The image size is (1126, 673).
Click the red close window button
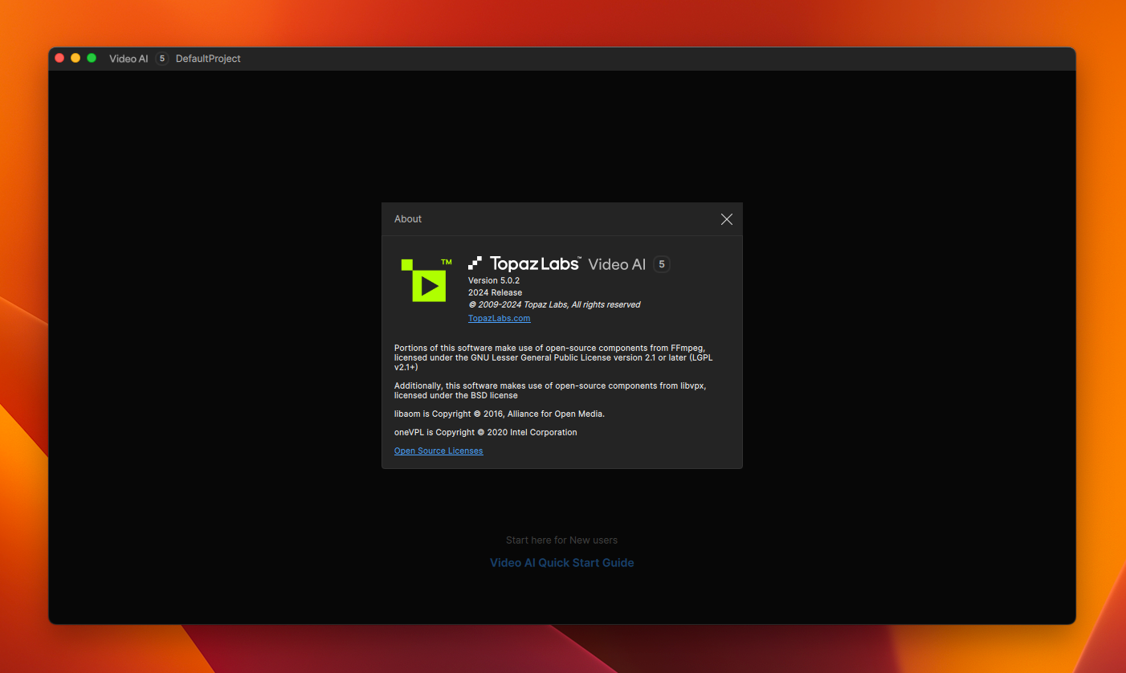pyautogui.click(x=59, y=58)
